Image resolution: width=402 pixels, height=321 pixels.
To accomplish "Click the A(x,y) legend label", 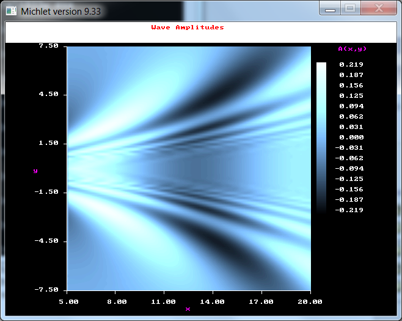I will pyautogui.click(x=352, y=49).
